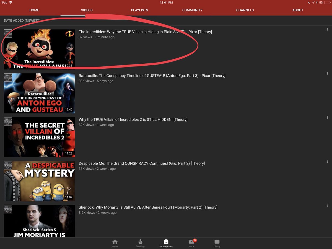332x249 pixels.
Task: Tap the 12:01 PM clock in status bar
Action: 166,2
